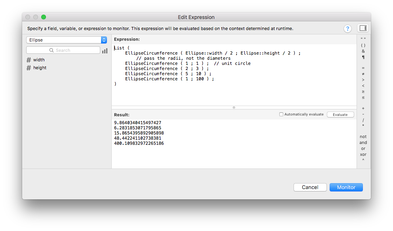This screenshot has height=231, width=393.
Task: Click the field sort order bars icon
Action: [105, 51]
